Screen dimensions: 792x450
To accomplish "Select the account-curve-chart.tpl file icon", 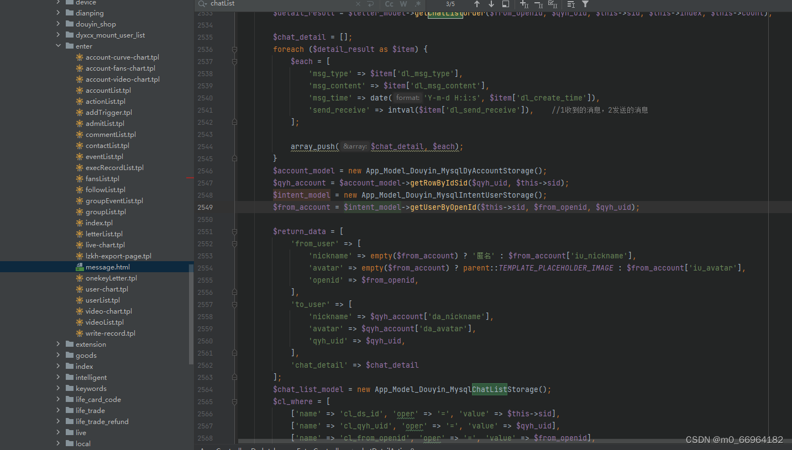I will coord(80,57).
